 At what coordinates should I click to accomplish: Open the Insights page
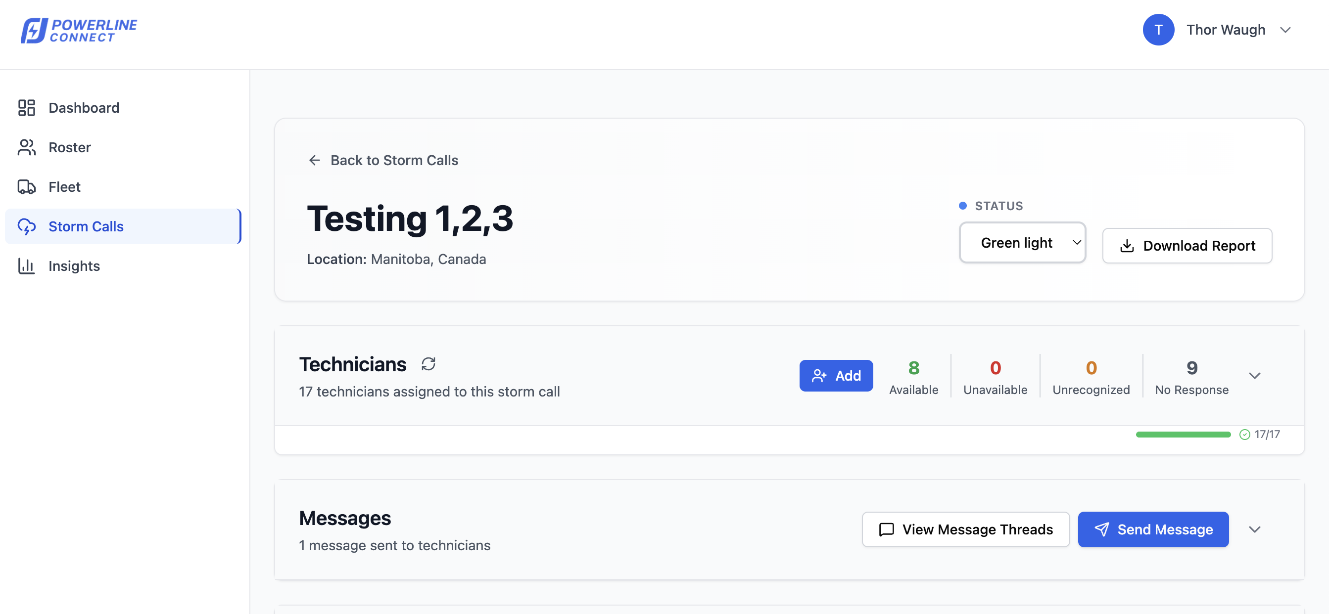coord(123,266)
